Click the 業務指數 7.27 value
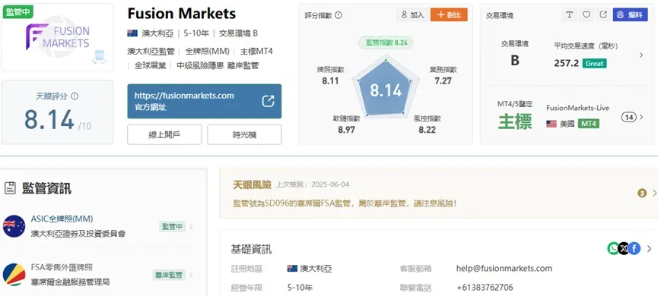 coord(443,80)
